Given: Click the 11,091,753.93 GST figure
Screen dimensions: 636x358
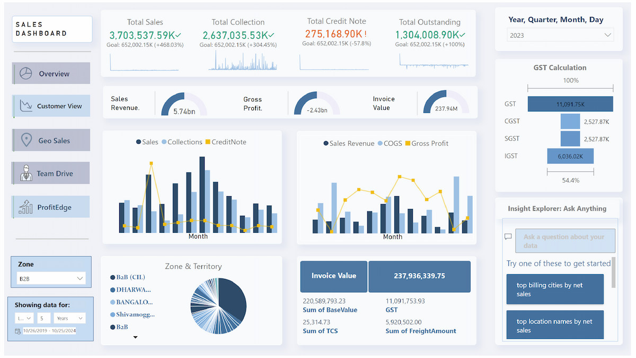Looking at the screenshot, I should point(405,301).
